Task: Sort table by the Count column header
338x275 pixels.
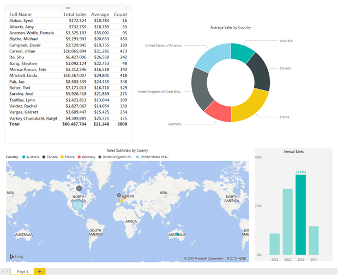Action: (x=120, y=14)
